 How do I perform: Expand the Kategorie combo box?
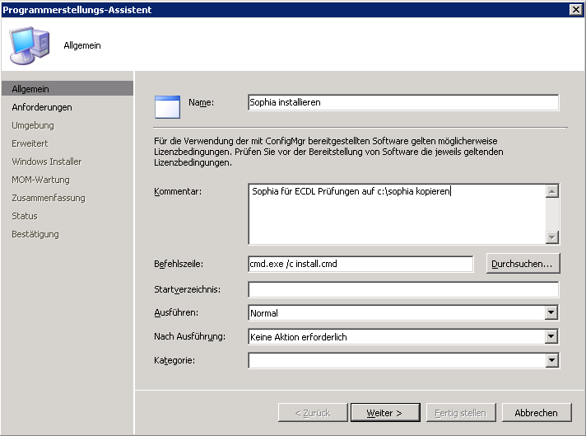[551, 361]
